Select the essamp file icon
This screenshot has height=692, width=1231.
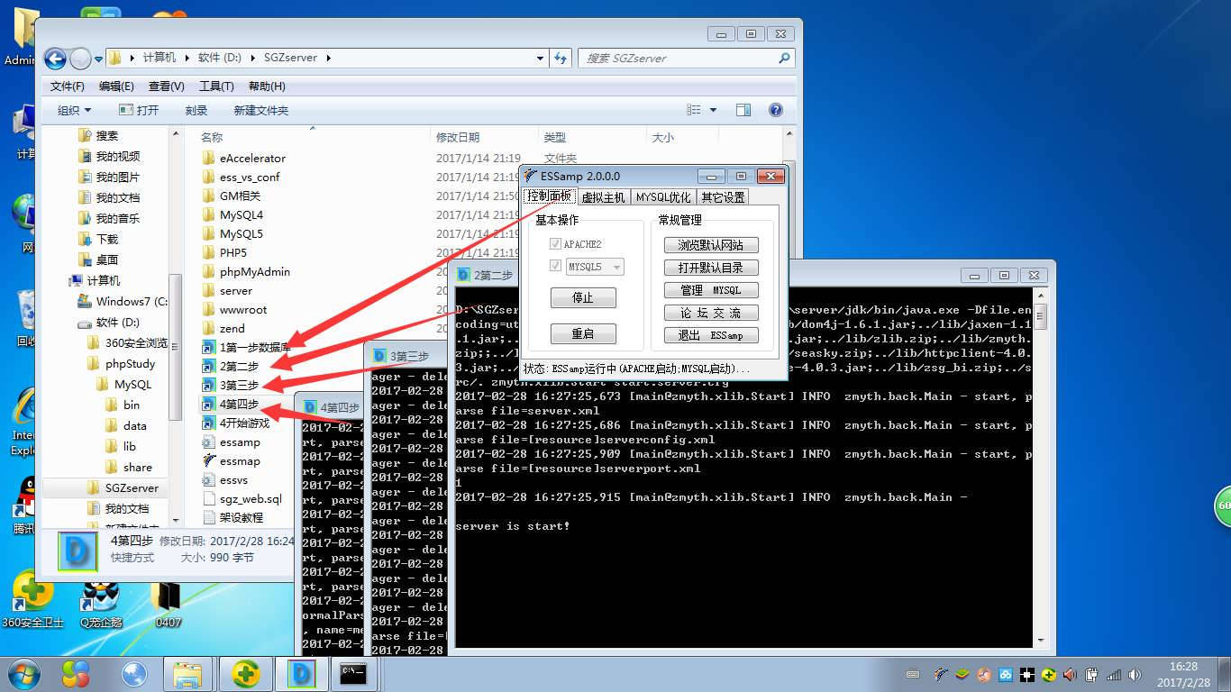tap(208, 442)
